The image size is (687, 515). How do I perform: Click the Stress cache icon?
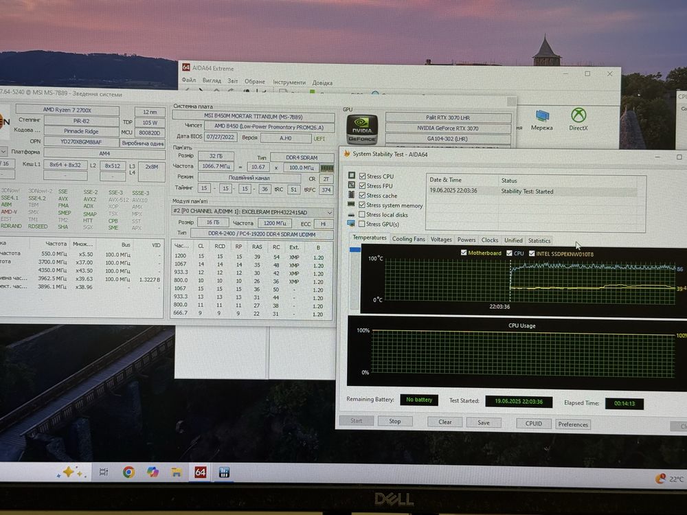[x=351, y=194]
